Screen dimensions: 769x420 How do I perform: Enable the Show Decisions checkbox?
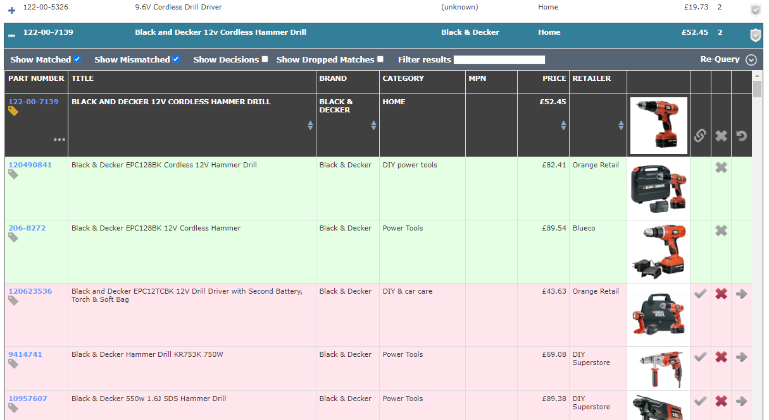265,59
